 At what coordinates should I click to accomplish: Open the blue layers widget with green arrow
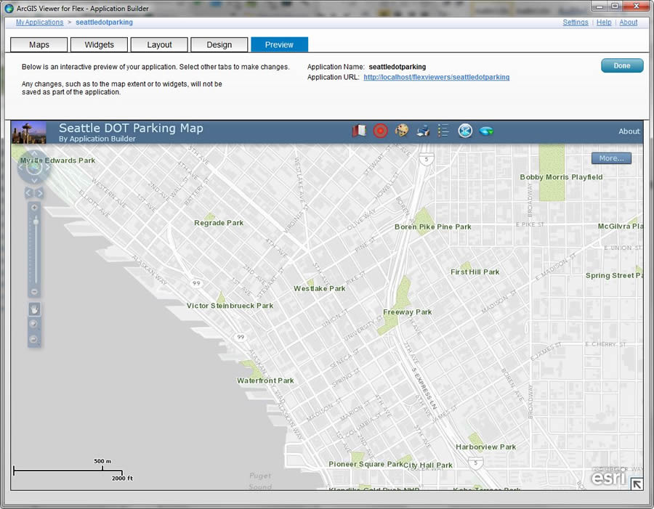click(x=486, y=131)
